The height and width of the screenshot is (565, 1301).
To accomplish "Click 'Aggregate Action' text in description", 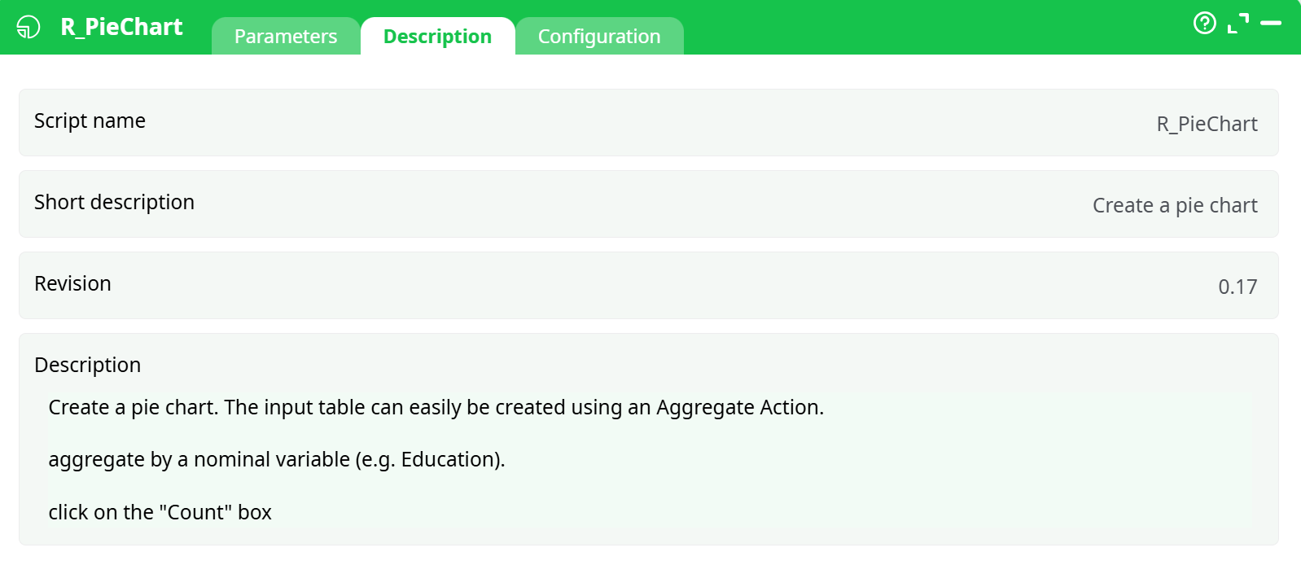I will (738, 407).
